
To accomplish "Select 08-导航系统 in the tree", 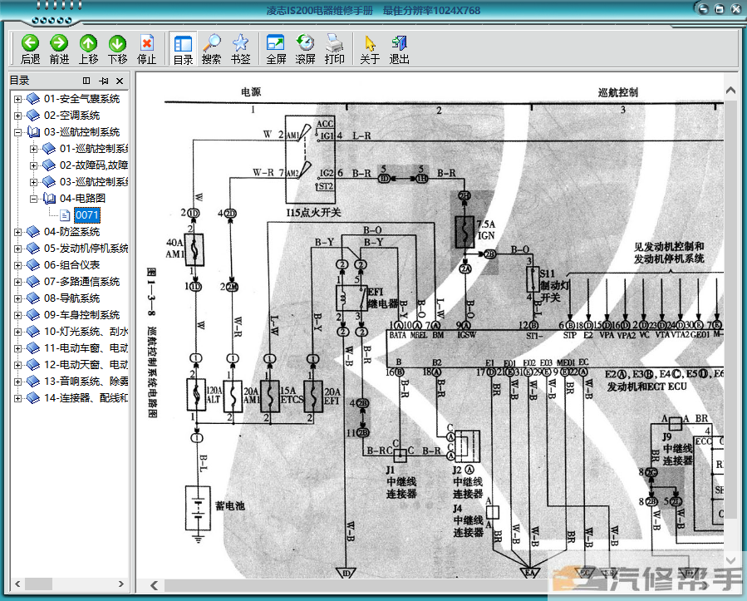I will click(x=72, y=298).
